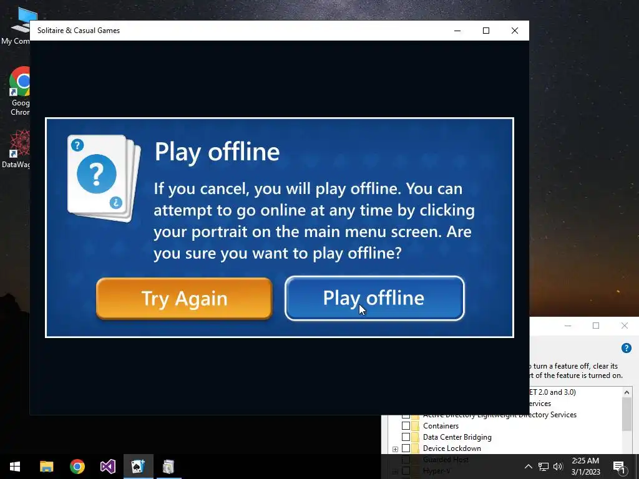
Task: Click the Try Again button
Action: pos(184,299)
